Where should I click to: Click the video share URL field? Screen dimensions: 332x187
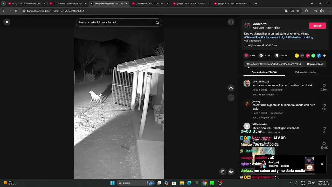[x=274, y=64]
